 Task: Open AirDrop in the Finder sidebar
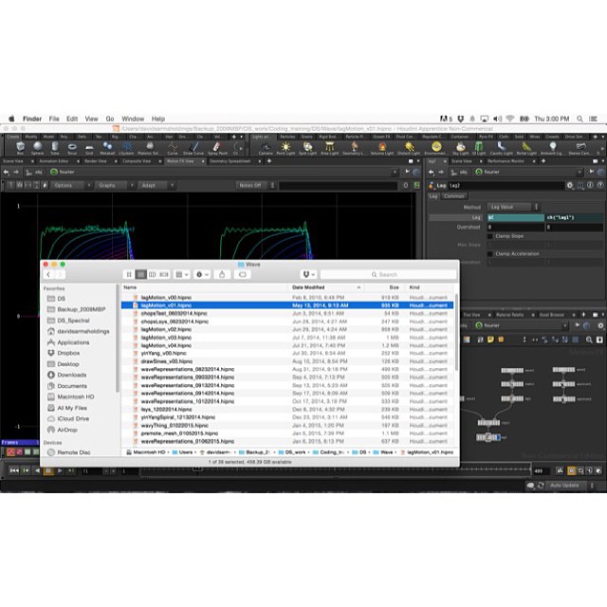(x=67, y=429)
